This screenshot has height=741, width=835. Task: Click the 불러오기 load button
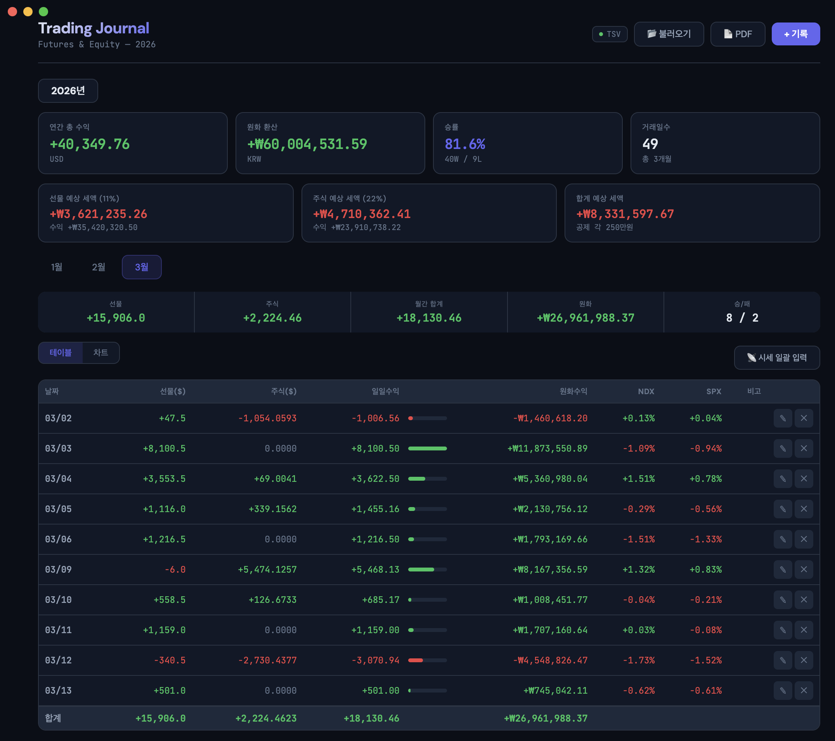coord(668,34)
